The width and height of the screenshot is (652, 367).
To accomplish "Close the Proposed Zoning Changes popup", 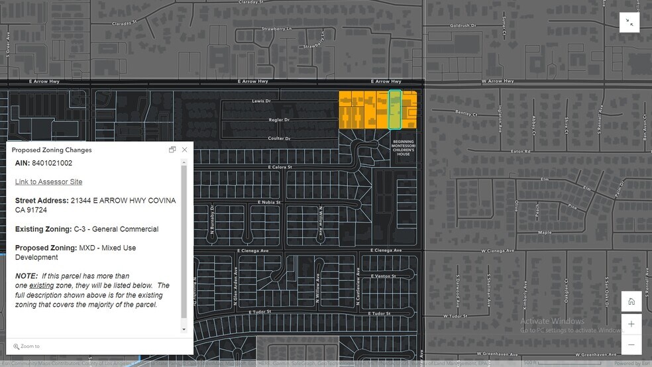I will pos(184,150).
